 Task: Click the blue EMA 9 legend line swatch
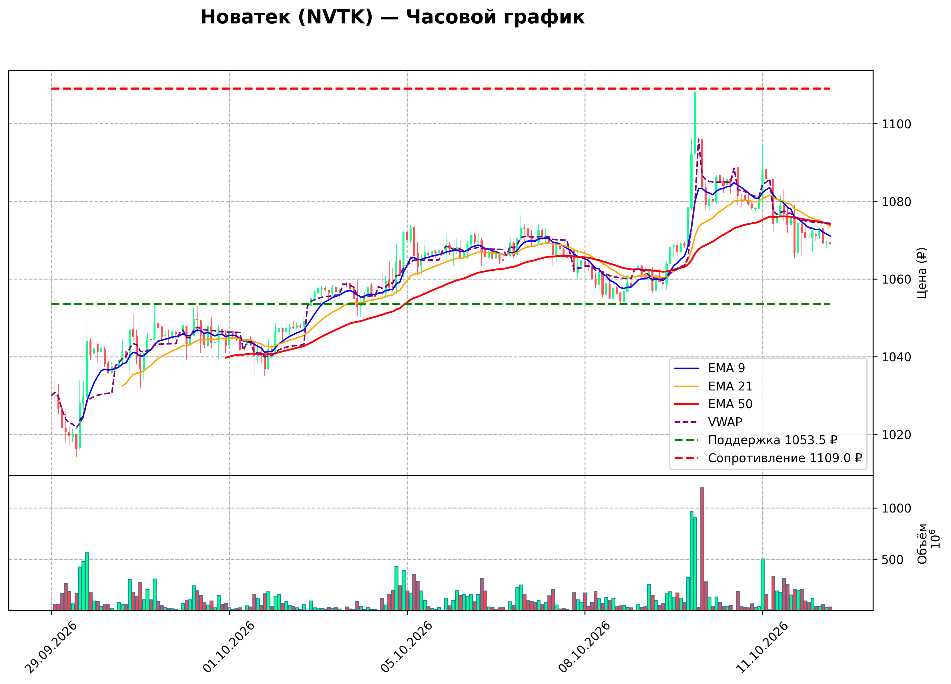coord(686,369)
